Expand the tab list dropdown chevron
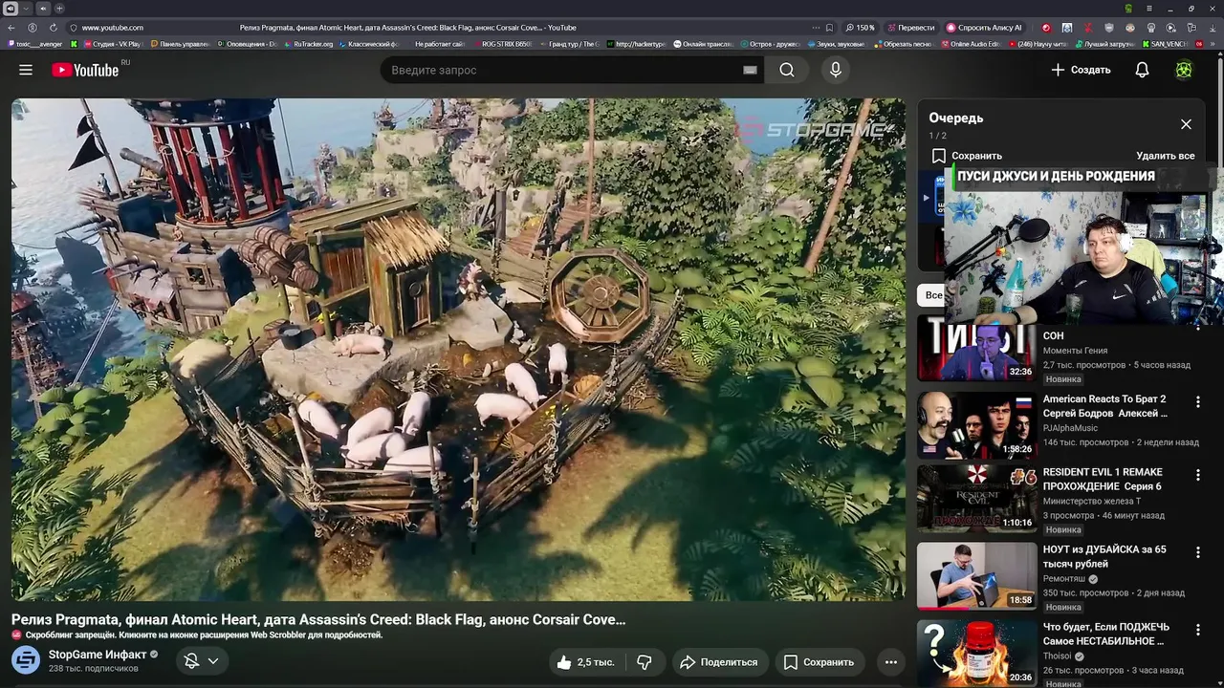The width and height of the screenshot is (1224, 688). click(x=27, y=9)
